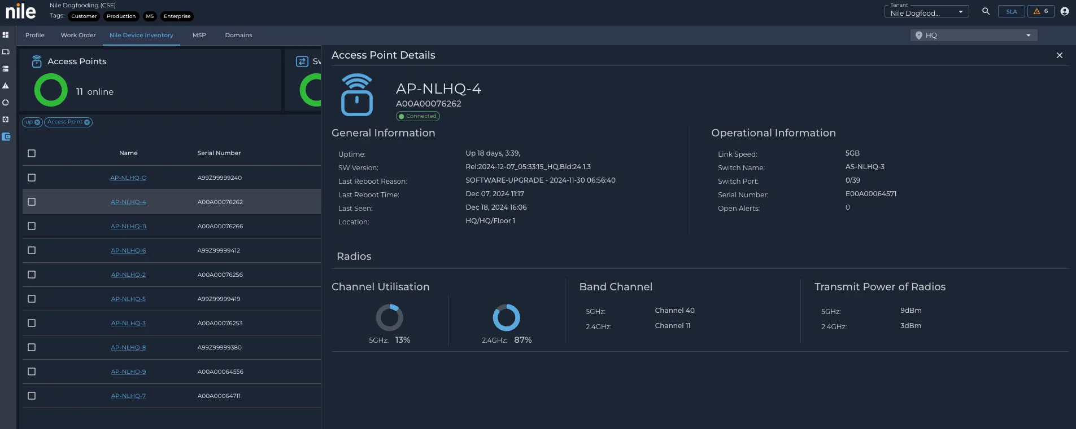
Task: Open the AP-NLHQ-5 link
Action: (128, 299)
